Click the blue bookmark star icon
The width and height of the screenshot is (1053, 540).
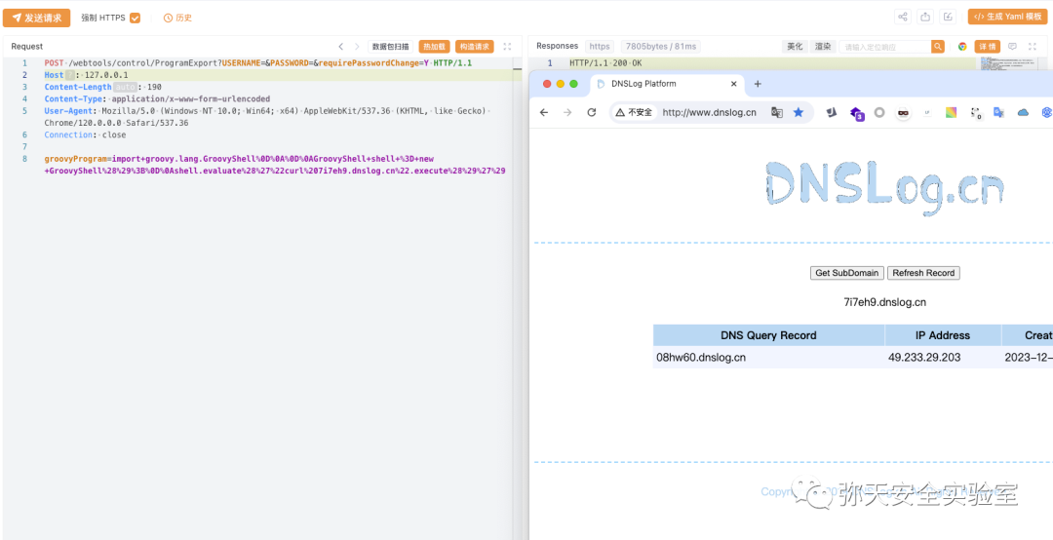[x=798, y=112]
